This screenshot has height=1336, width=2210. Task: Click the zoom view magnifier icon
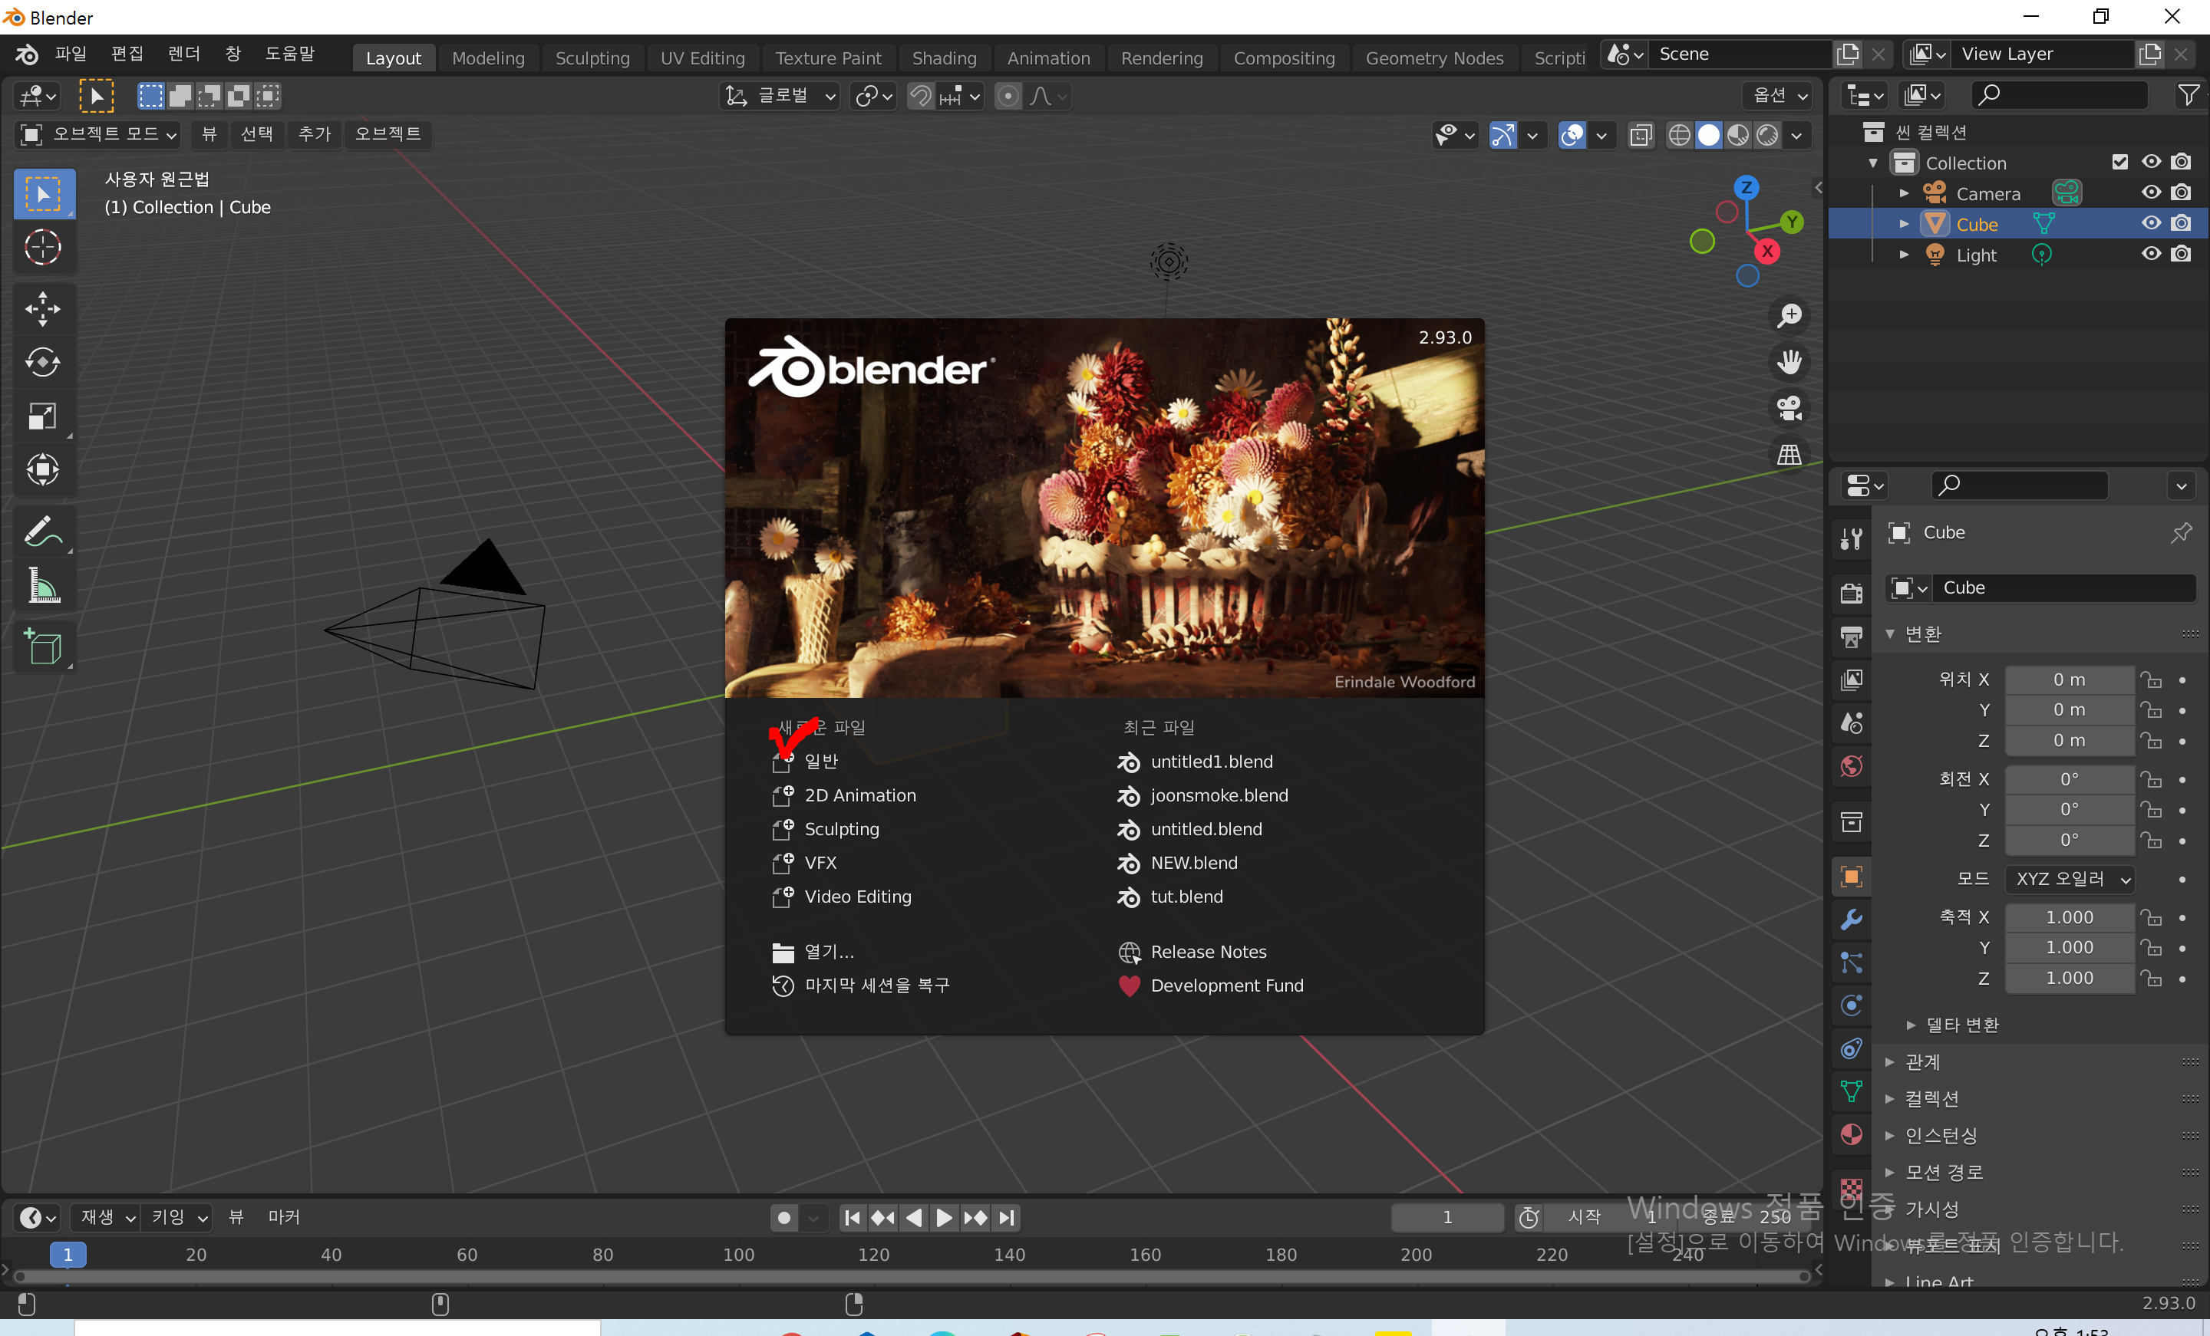click(1789, 316)
